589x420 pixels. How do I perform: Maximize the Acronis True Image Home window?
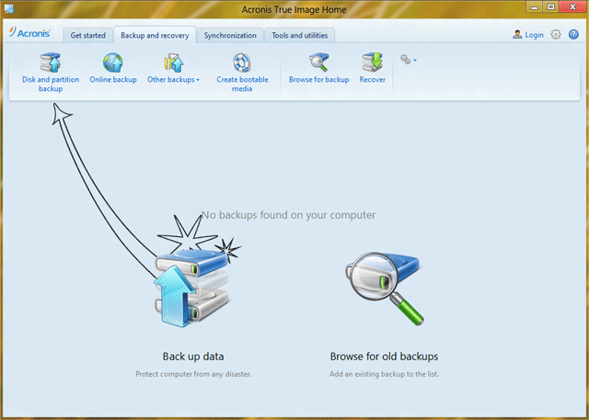(x=549, y=7)
